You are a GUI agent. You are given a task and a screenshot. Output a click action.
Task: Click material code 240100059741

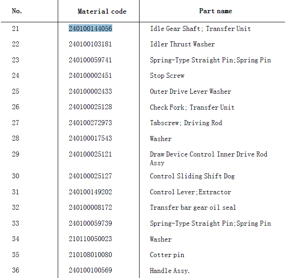(90, 60)
